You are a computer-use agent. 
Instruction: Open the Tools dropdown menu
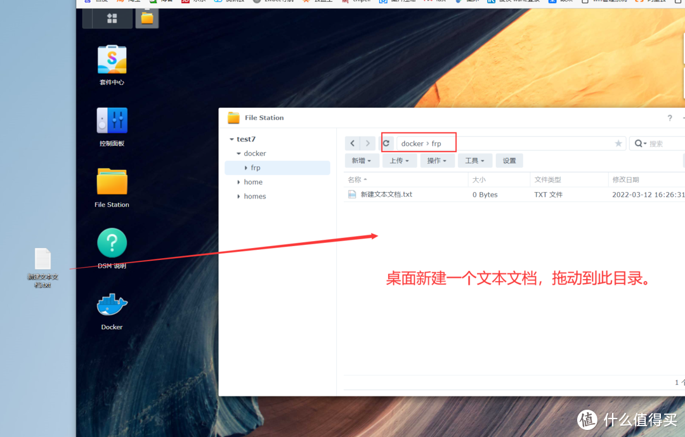474,160
